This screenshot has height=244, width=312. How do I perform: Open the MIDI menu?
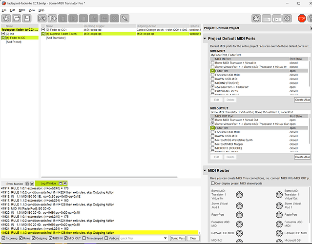coord(21,10)
